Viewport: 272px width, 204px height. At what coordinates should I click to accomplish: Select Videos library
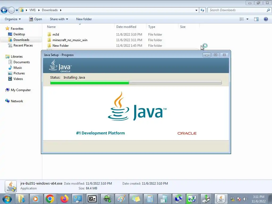[x=18, y=79]
